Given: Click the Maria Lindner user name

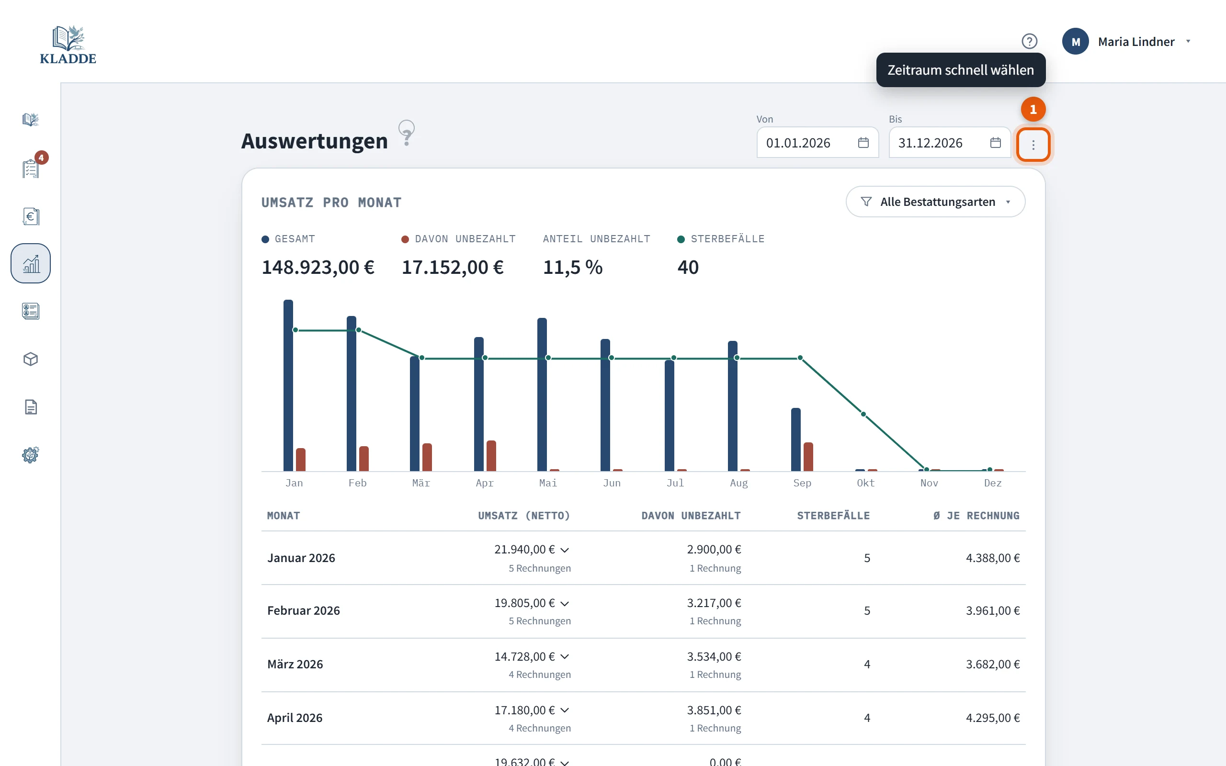Looking at the screenshot, I should coord(1136,42).
